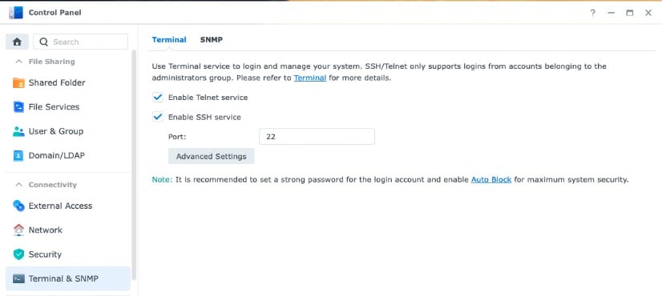Click the SSH Port input field

click(317, 137)
